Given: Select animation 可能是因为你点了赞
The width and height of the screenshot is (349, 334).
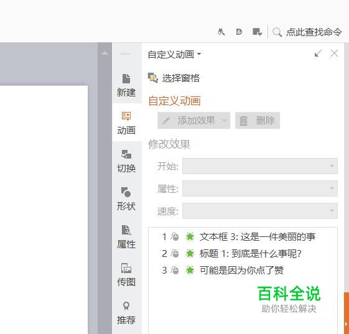Looking at the screenshot, I should (x=243, y=270).
